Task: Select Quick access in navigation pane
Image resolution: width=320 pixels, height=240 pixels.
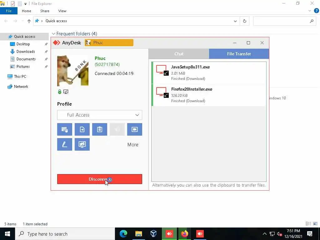Action: [x=24, y=37]
